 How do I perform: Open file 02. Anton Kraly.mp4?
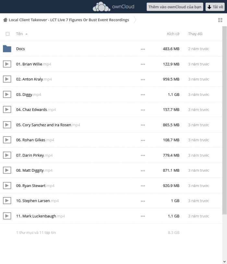(34, 79)
